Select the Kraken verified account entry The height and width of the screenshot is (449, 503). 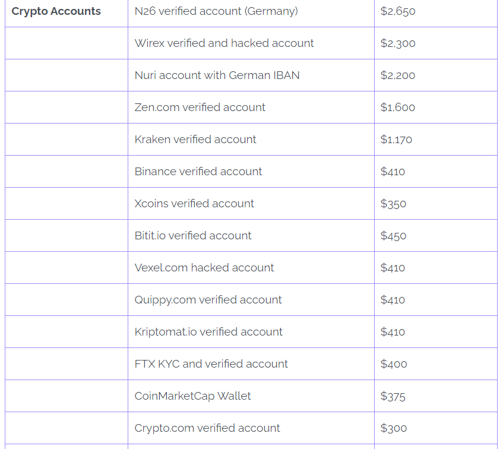point(195,140)
